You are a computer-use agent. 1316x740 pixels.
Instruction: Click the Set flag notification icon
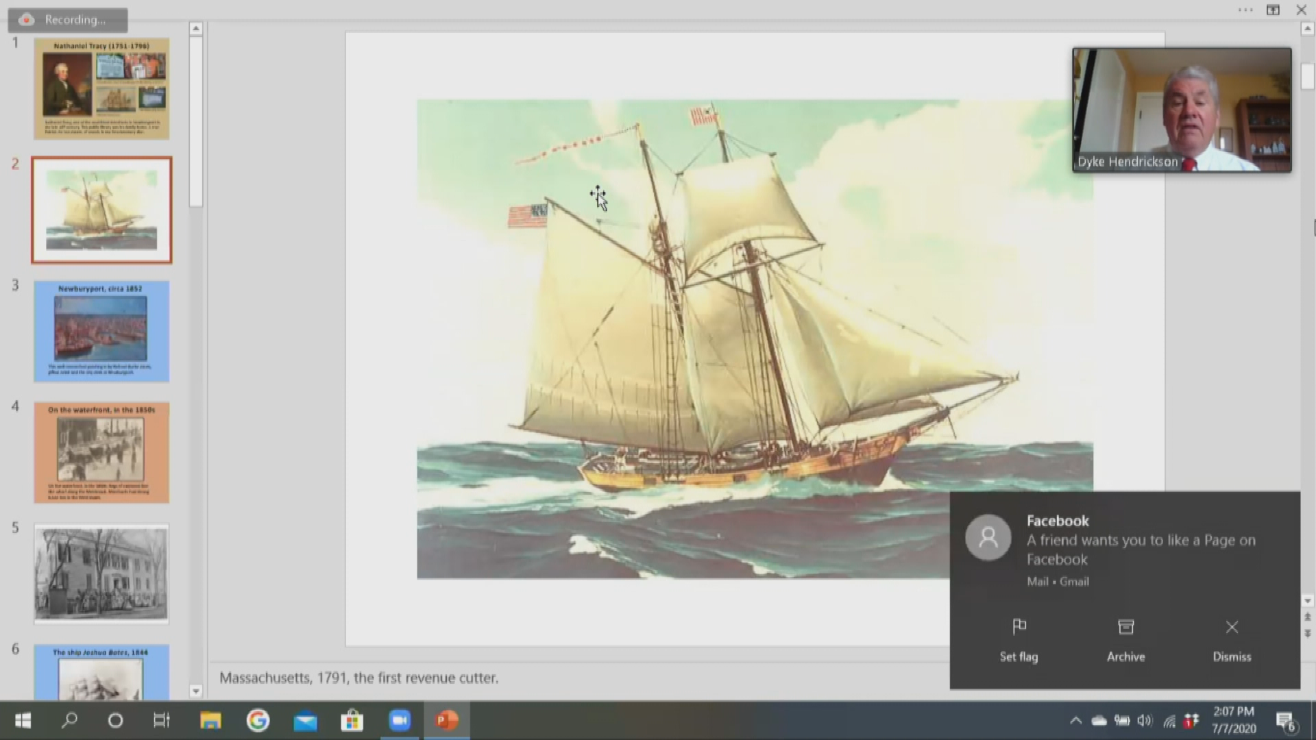(x=1019, y=628)
